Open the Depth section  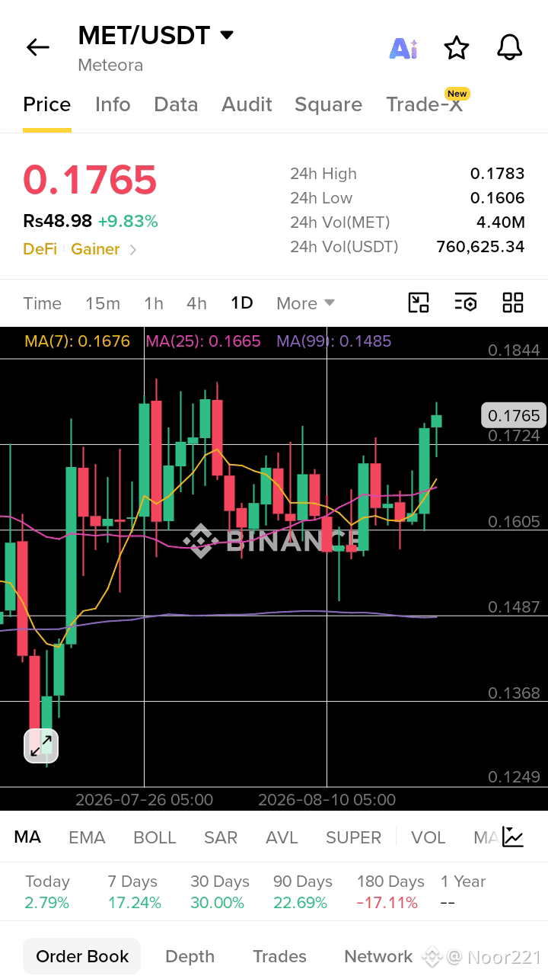tap(190, 956)
